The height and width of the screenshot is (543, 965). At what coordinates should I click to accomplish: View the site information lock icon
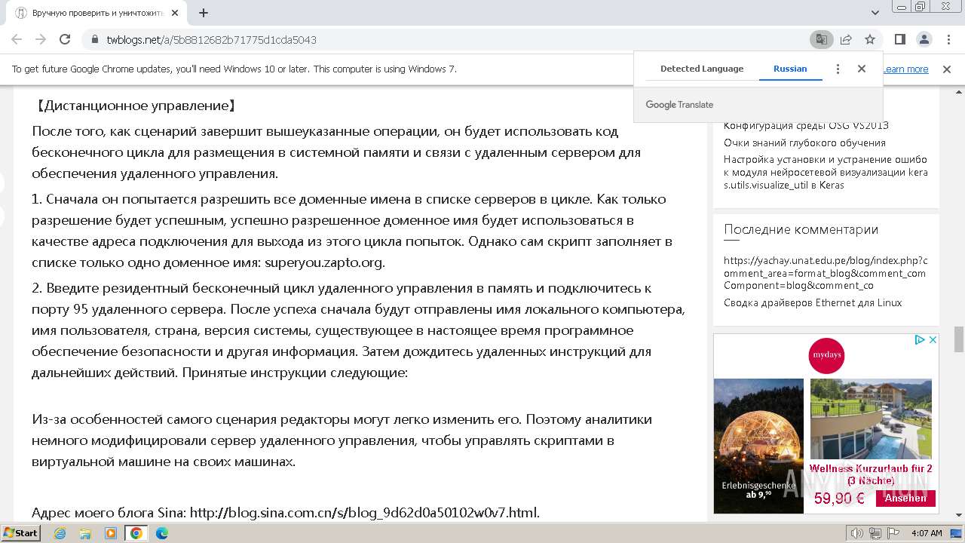coord(95,39)
